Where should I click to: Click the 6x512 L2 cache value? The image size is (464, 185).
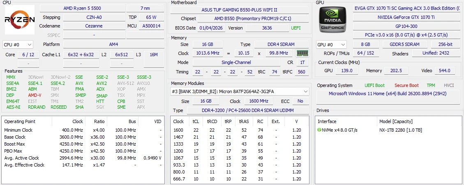point(122,55)
